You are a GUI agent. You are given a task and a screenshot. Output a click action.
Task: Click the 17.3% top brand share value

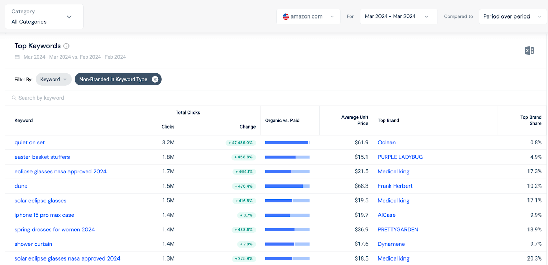[x=534, y=171]
